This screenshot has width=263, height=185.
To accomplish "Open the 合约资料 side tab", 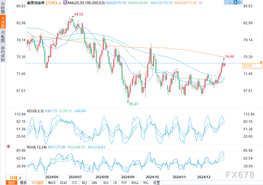I will point(3,53).
